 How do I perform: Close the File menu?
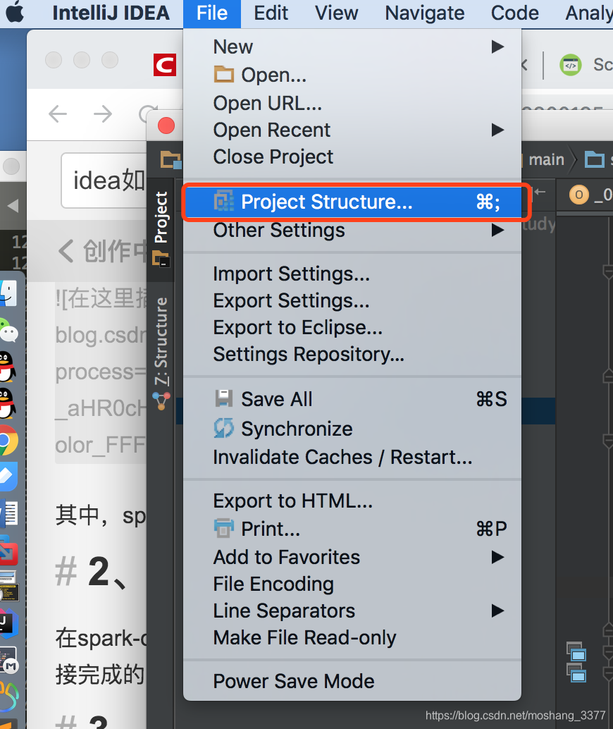(x=212, y=13)
